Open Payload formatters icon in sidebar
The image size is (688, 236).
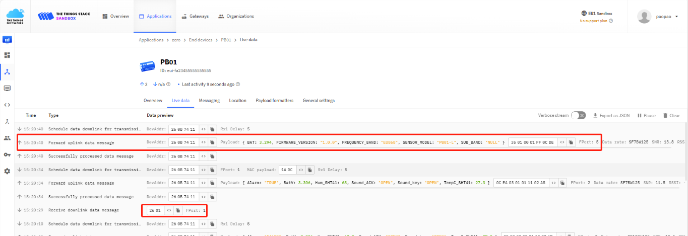click(x=7, y=105)
